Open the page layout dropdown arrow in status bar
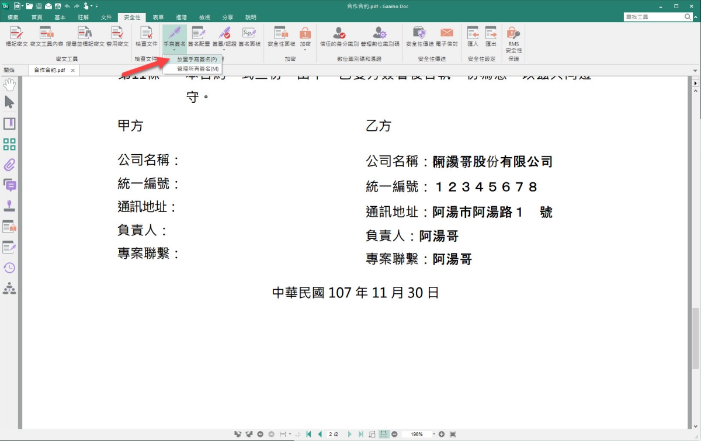This screenshot has width=701, height=441. pos(291,435)
